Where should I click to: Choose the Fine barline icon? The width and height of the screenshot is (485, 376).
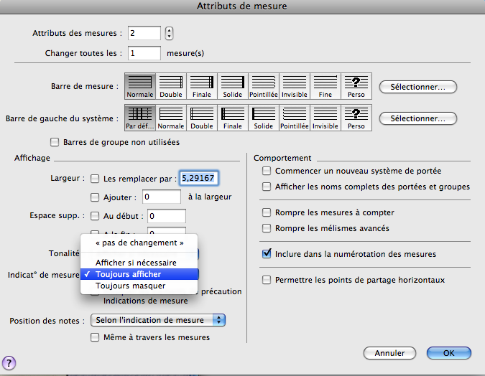pyautogui.click(x=325, y=86)
